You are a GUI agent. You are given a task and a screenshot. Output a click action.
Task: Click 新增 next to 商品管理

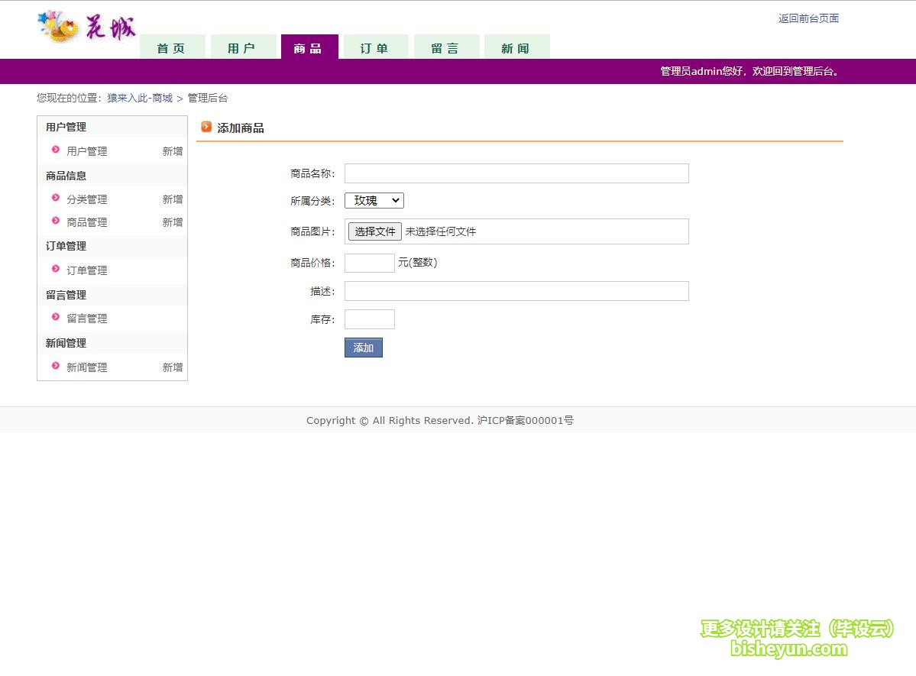tap(172, 222)
